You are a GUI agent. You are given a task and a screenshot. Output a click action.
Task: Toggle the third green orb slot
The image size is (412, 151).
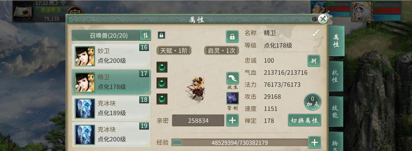[x=162, y=99]
